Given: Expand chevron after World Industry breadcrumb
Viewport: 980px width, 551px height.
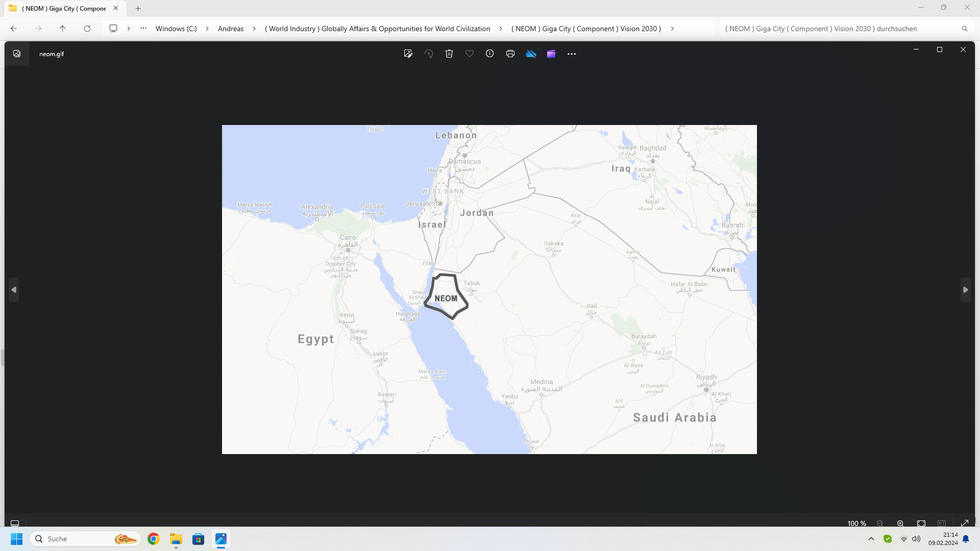Looking at the screenshot, I should coord(501,29).
